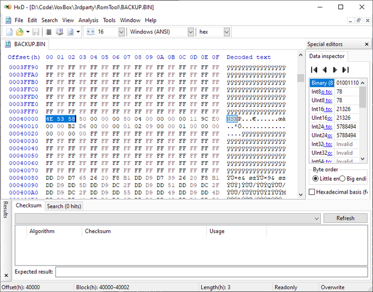This screenshot has width=373, height=292.
Task: Click the Expected result input field
Action: (211, 272)
